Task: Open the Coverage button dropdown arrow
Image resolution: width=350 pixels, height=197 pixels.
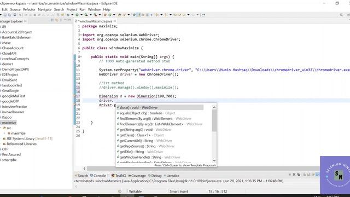Action: tap(90, 15)
